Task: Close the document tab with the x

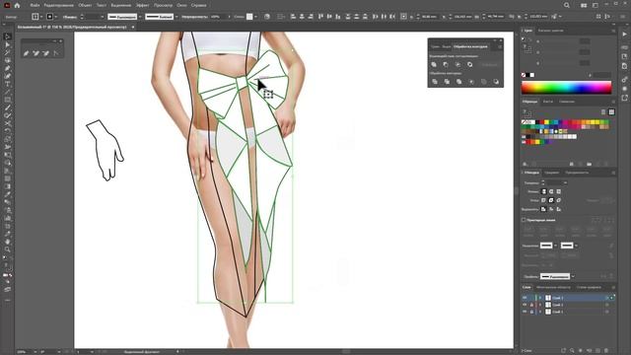Action: (133, 27)
